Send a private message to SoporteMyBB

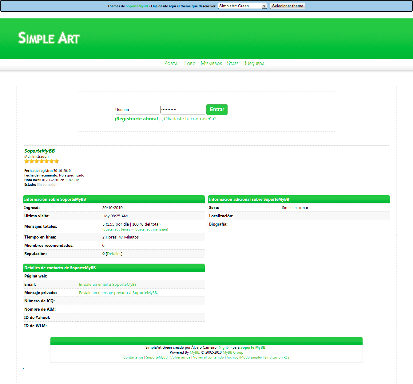[x=118, y=293]
